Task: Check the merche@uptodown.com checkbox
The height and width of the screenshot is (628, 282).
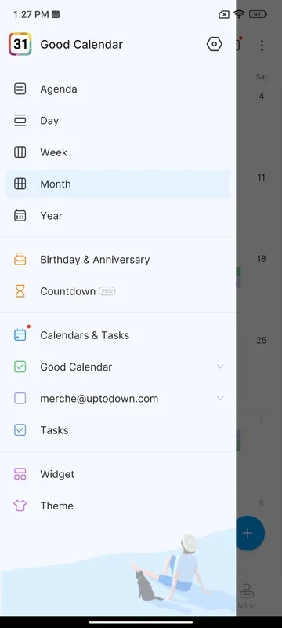Action: [20, 399]
